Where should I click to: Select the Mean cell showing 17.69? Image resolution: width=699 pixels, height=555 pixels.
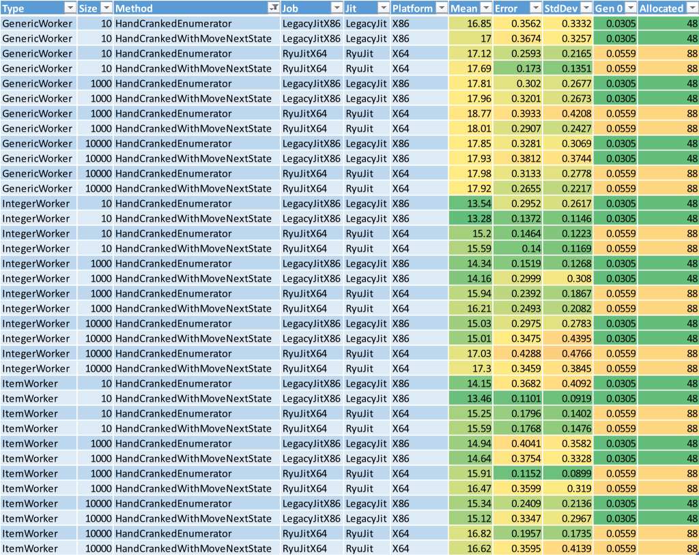point(471,69)
